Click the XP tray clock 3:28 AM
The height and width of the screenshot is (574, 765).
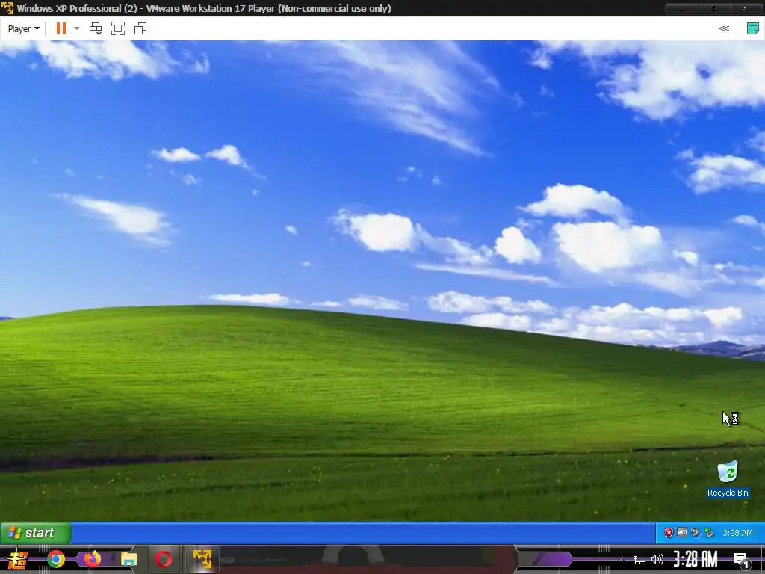tap(737, 533)
